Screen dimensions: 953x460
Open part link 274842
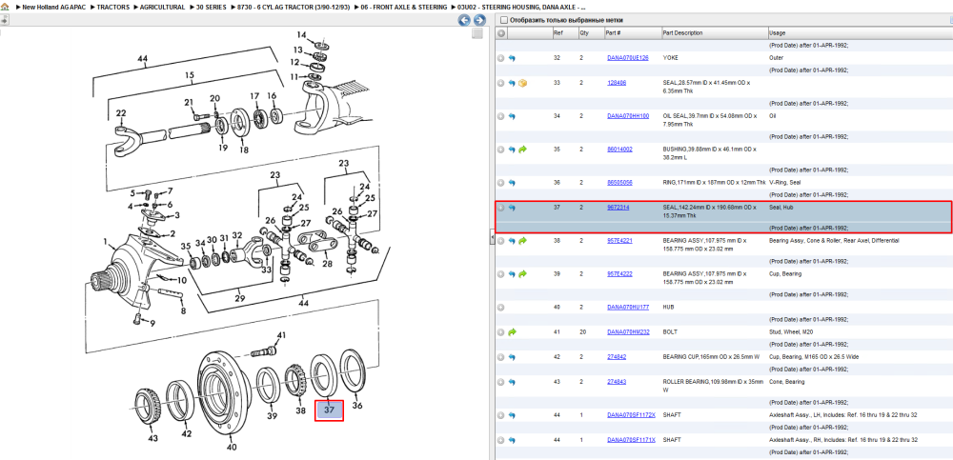point(617,357)
